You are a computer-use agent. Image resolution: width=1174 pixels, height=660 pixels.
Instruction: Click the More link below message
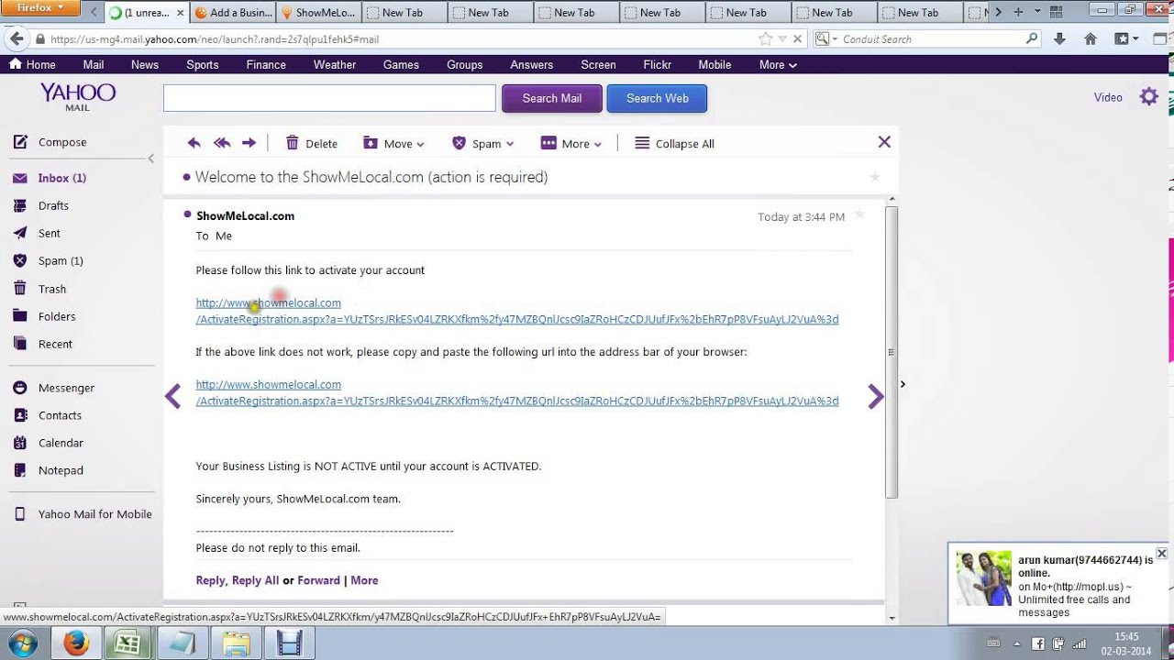click(x=364, y=580)
